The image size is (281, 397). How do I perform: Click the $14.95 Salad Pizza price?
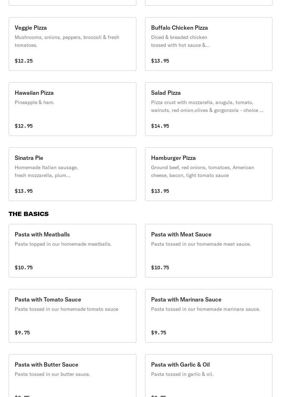pyautogui.click(x=160, y=126)
